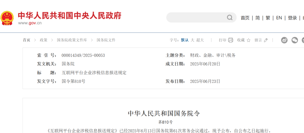Click the favorite star icon
This screenshot has height=133, width=304.
249,40
